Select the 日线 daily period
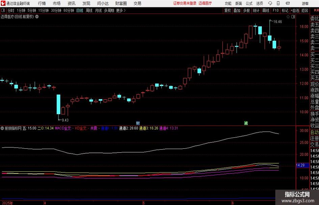The image size is (319, 205). [80, 10]
